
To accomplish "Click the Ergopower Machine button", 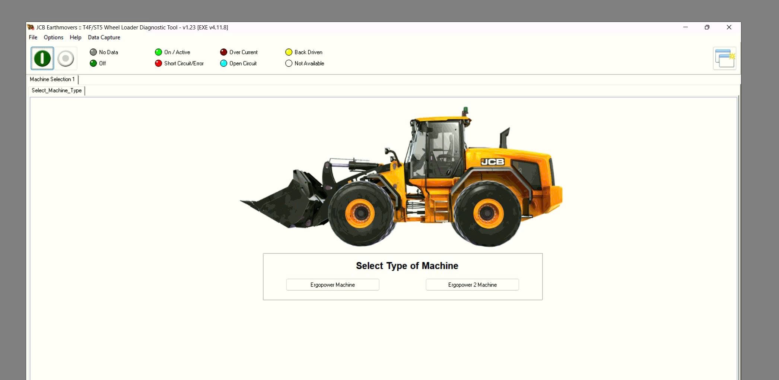I will click(x=332, y=284).
